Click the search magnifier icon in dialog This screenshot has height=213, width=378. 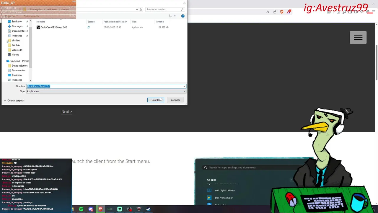pos(182,9)
